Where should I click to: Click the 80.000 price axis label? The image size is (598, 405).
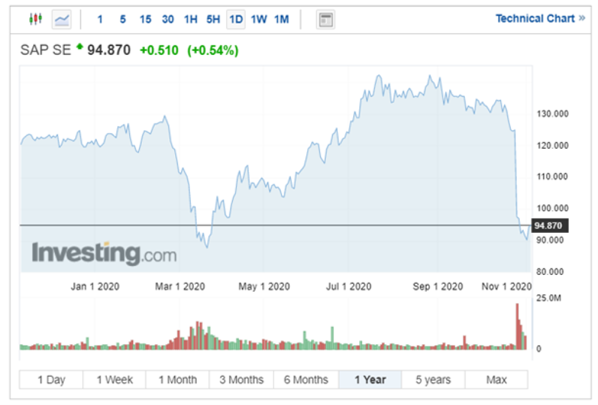(550, 271)
